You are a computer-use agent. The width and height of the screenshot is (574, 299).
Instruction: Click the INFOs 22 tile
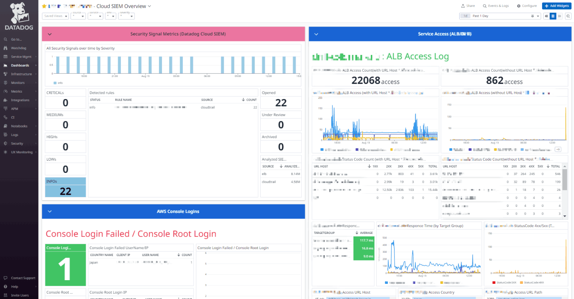tap(65, 187)
